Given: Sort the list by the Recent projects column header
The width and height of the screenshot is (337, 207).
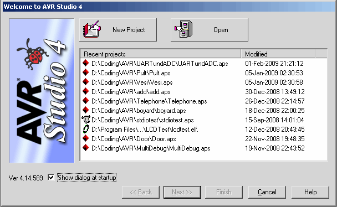Looking at the screenshot, I should tap(161, 54).
